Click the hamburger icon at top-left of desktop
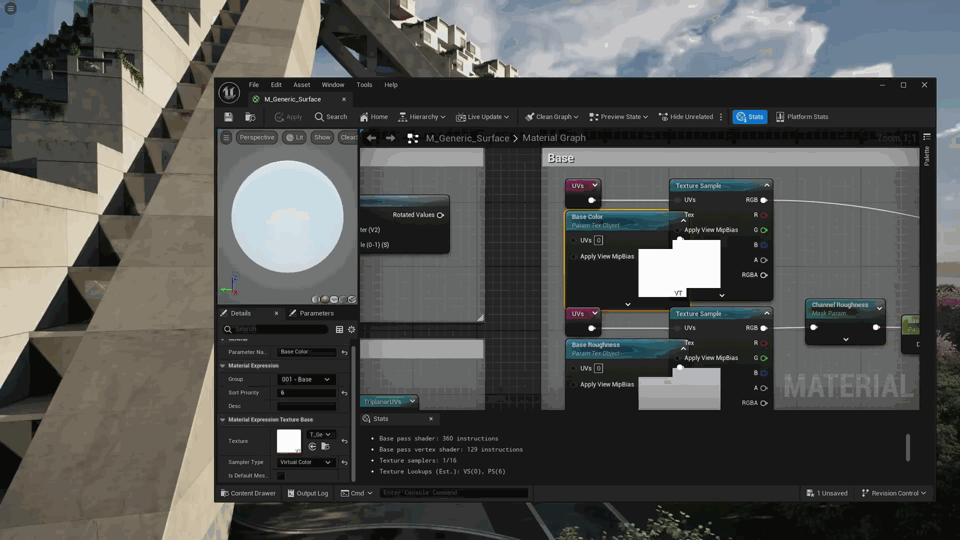The height and width of the screenshot is (540, 960). point(11,8)
